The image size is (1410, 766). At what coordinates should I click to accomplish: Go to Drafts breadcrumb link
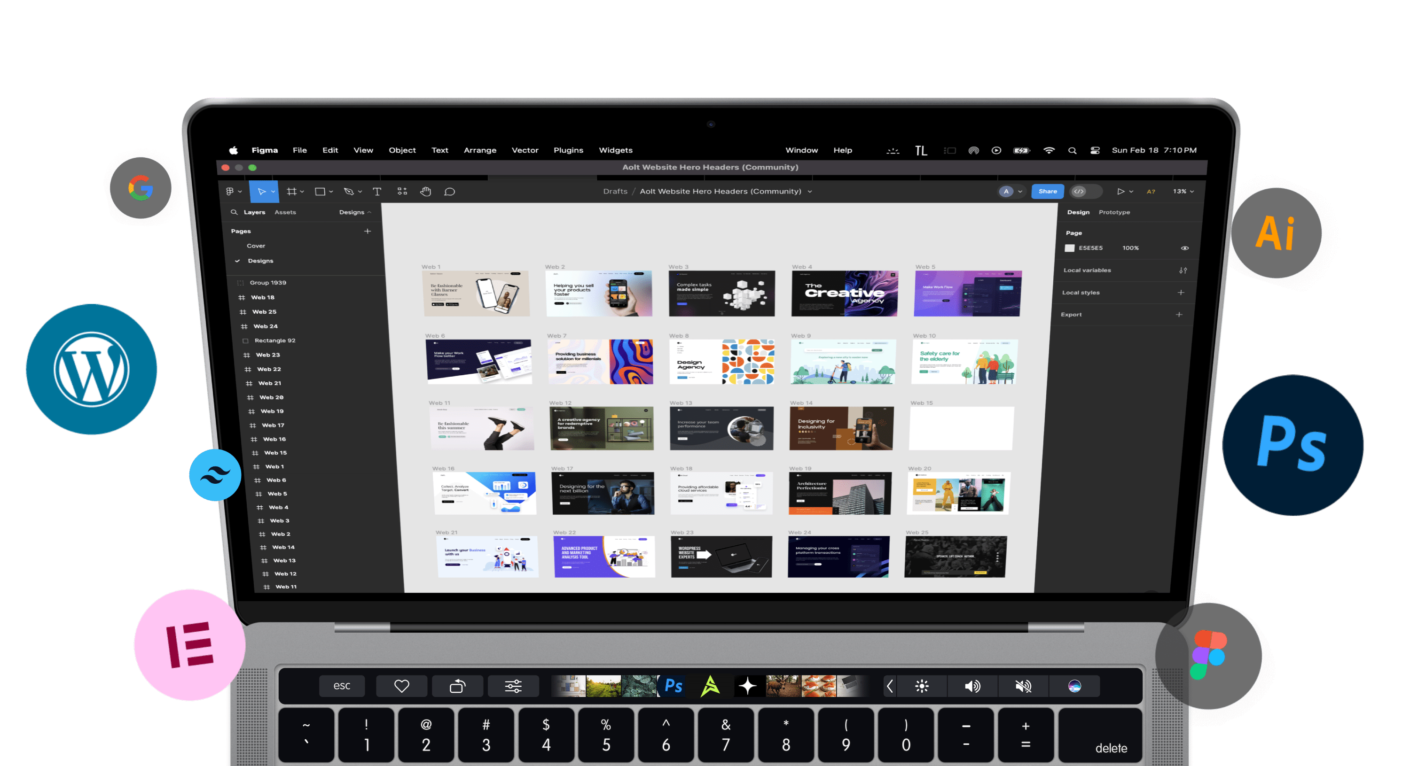click(615, 192)
